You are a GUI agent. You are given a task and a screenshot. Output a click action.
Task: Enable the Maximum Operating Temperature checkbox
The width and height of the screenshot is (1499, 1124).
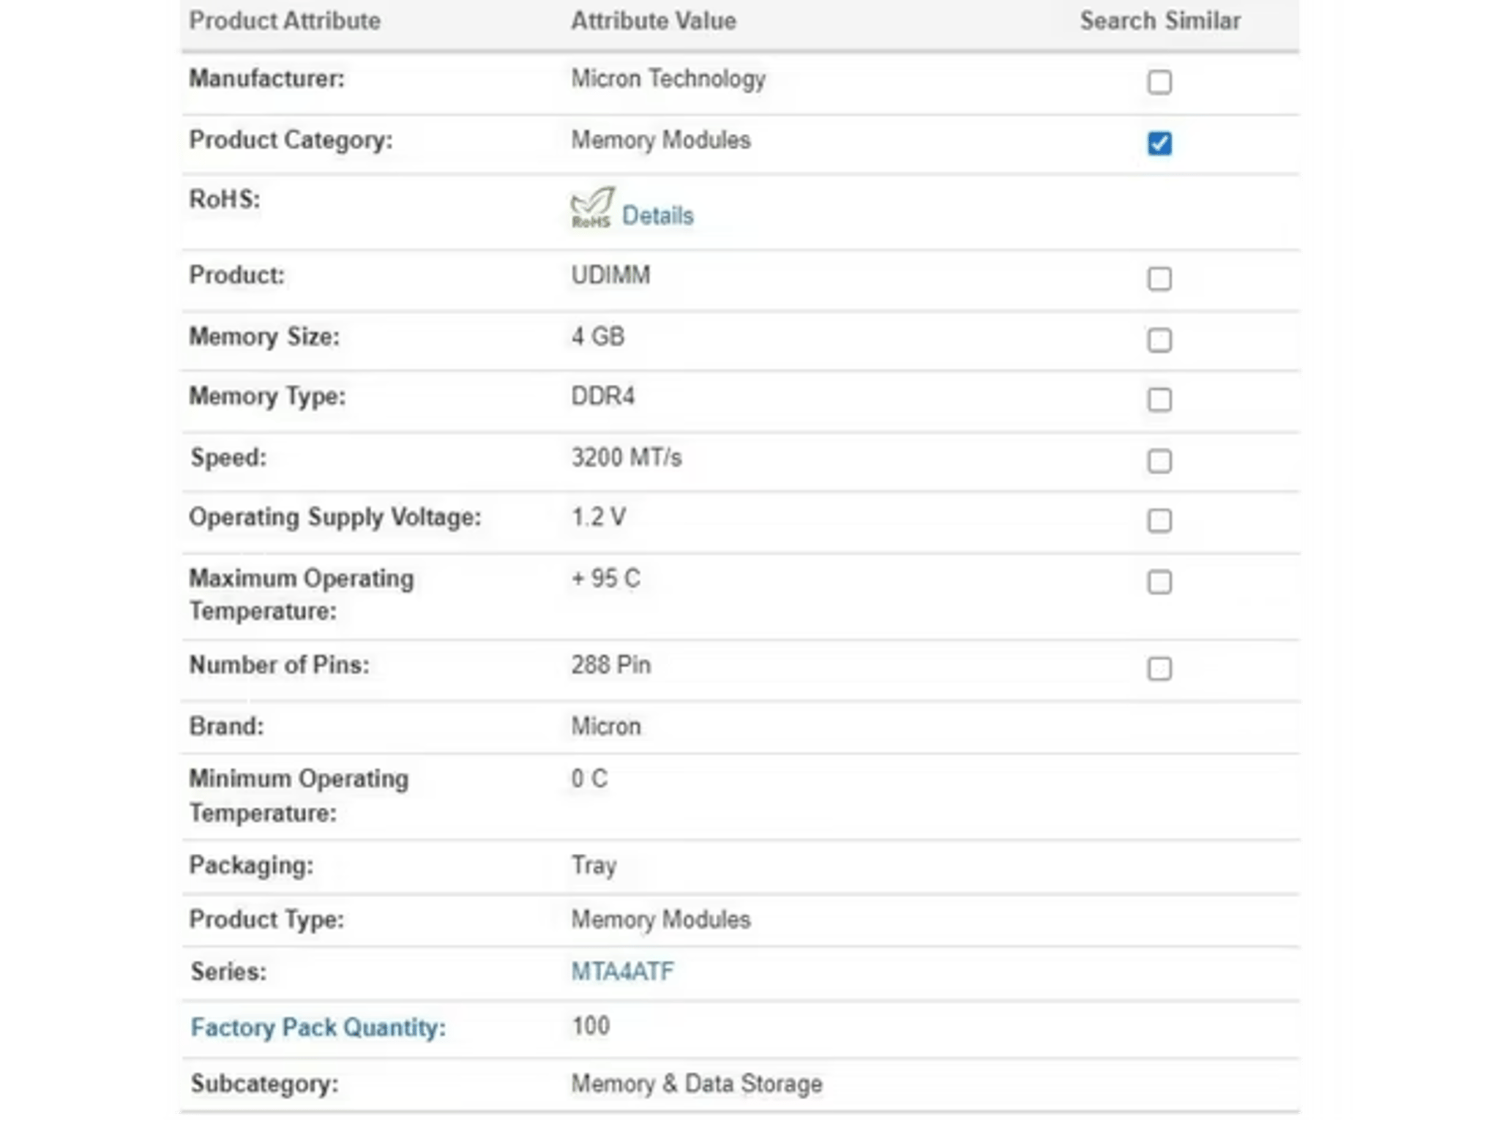click(x=1159, y=582)
